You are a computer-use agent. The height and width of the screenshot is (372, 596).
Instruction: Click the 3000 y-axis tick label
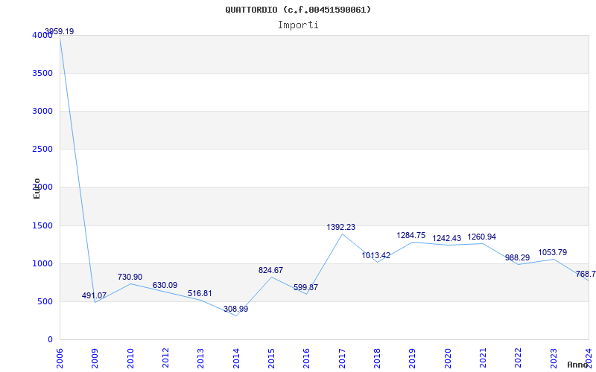[42, 111]
